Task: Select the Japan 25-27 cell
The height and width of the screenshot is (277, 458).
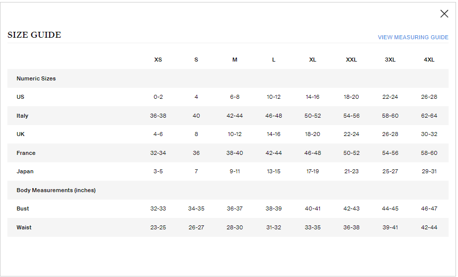Action: pyautogui.click(x=390, y=171)
